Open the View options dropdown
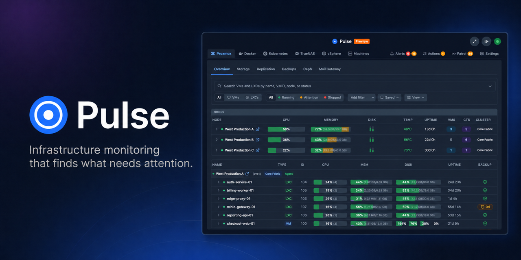This screenshot has width=521, height=260. pyautogui.click(x=416, y=97)
